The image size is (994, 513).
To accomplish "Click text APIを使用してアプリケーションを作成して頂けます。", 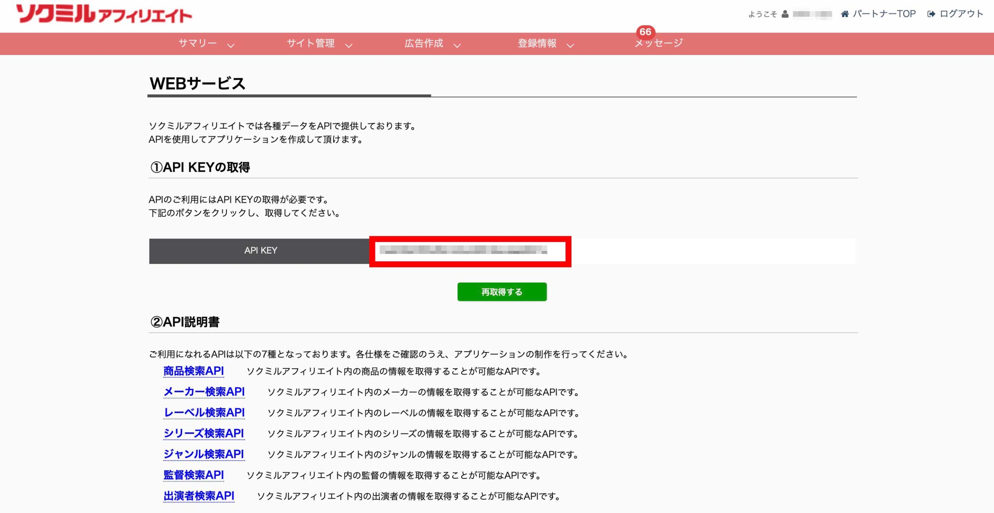I will pos(256,139).
